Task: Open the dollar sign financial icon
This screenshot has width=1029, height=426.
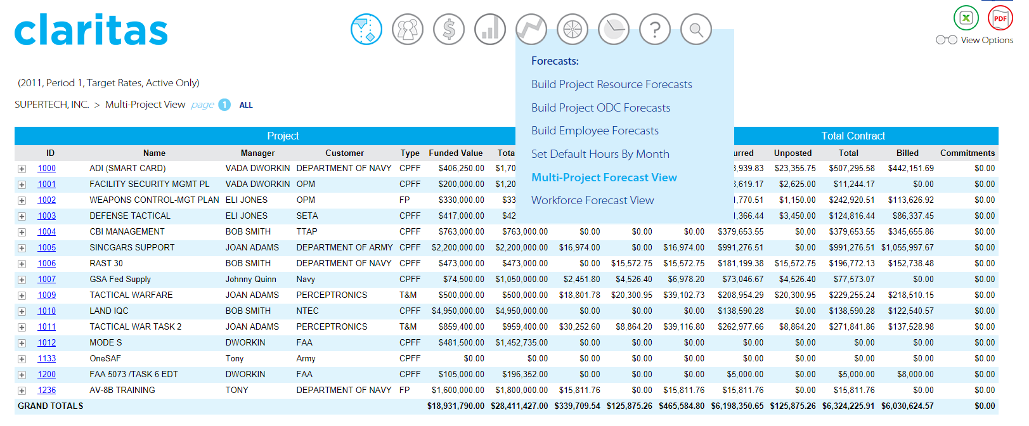Action: click(449, 29)
